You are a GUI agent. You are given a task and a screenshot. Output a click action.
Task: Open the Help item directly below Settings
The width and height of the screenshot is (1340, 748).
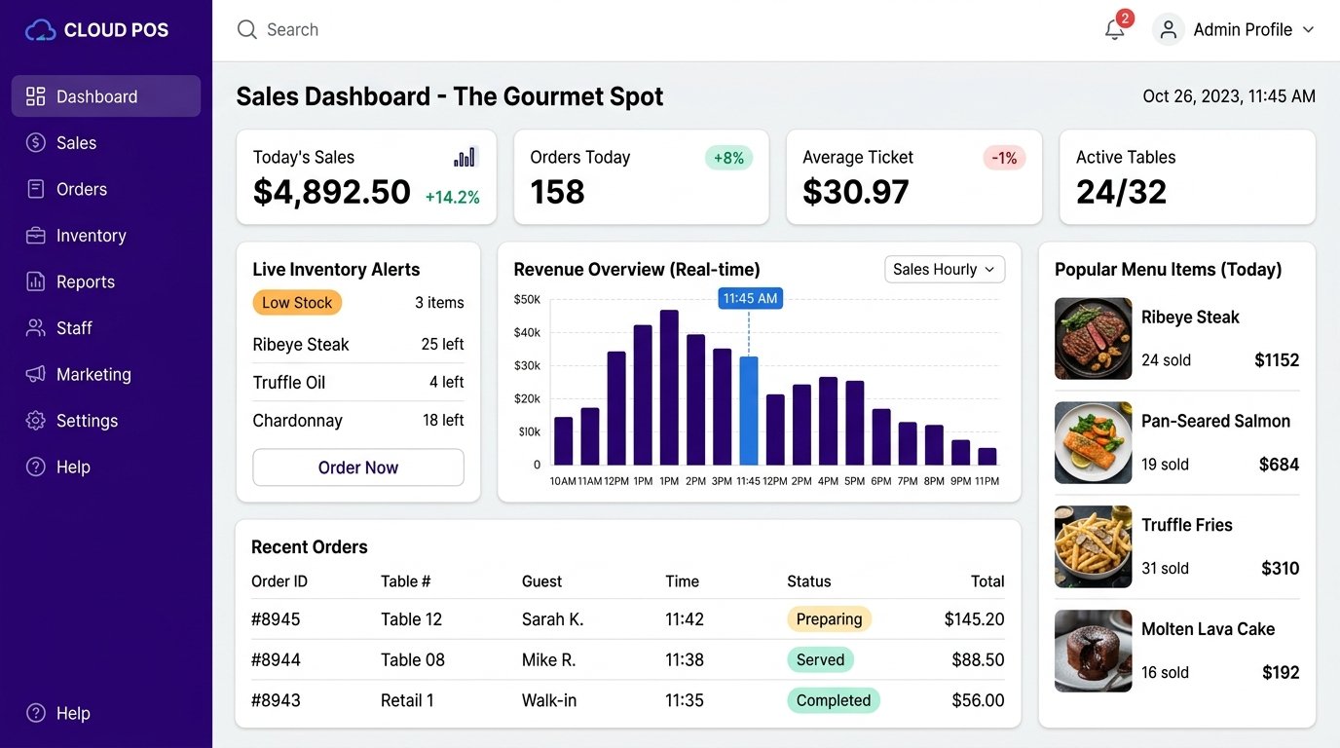click(x=106, y=467)
